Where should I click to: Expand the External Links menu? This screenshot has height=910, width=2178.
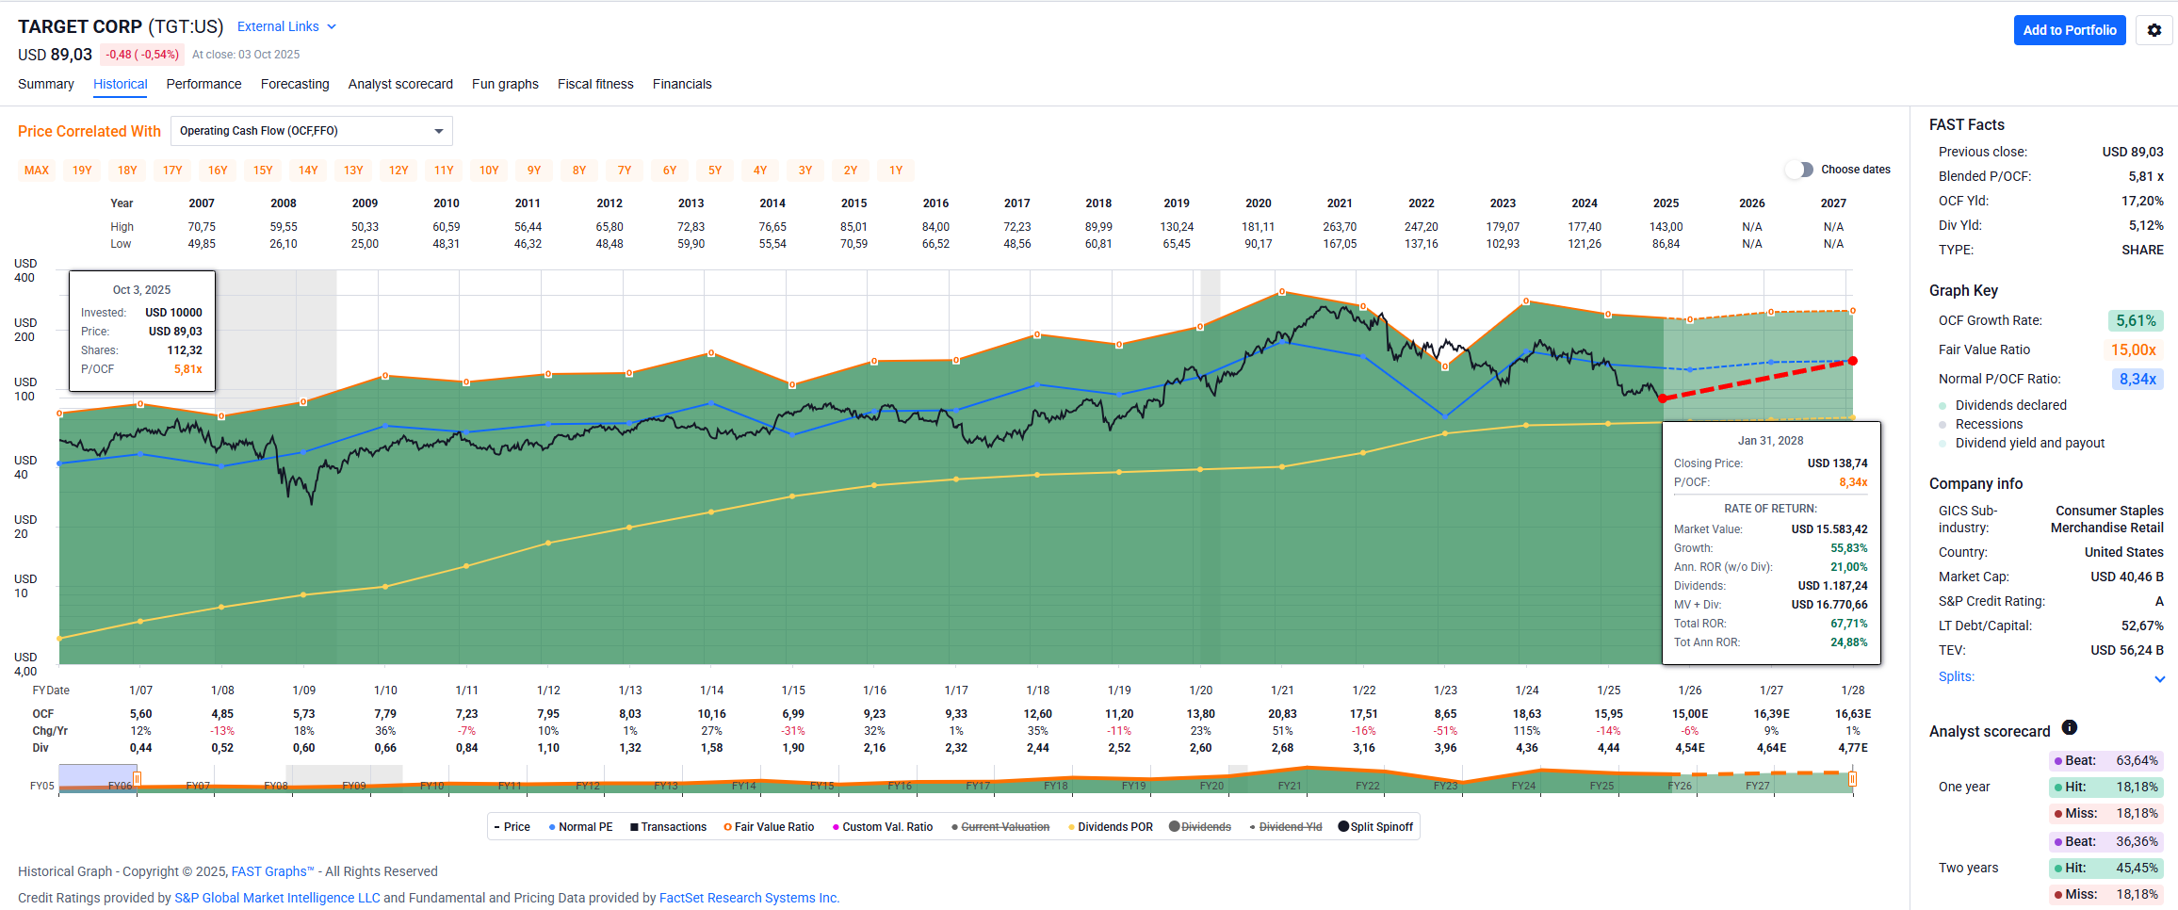click(x=286, y=26)
